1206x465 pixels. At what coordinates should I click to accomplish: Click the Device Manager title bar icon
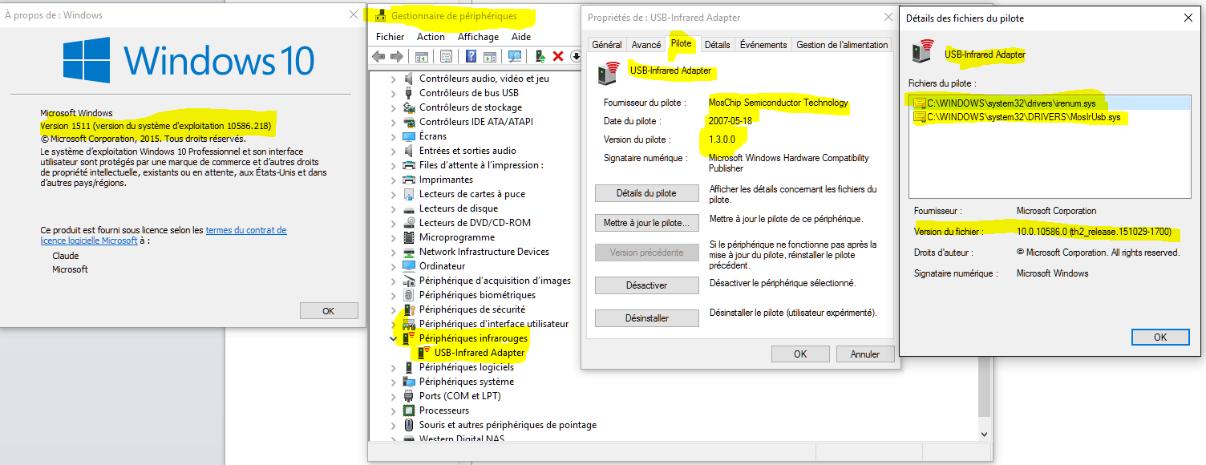[380, 15]
